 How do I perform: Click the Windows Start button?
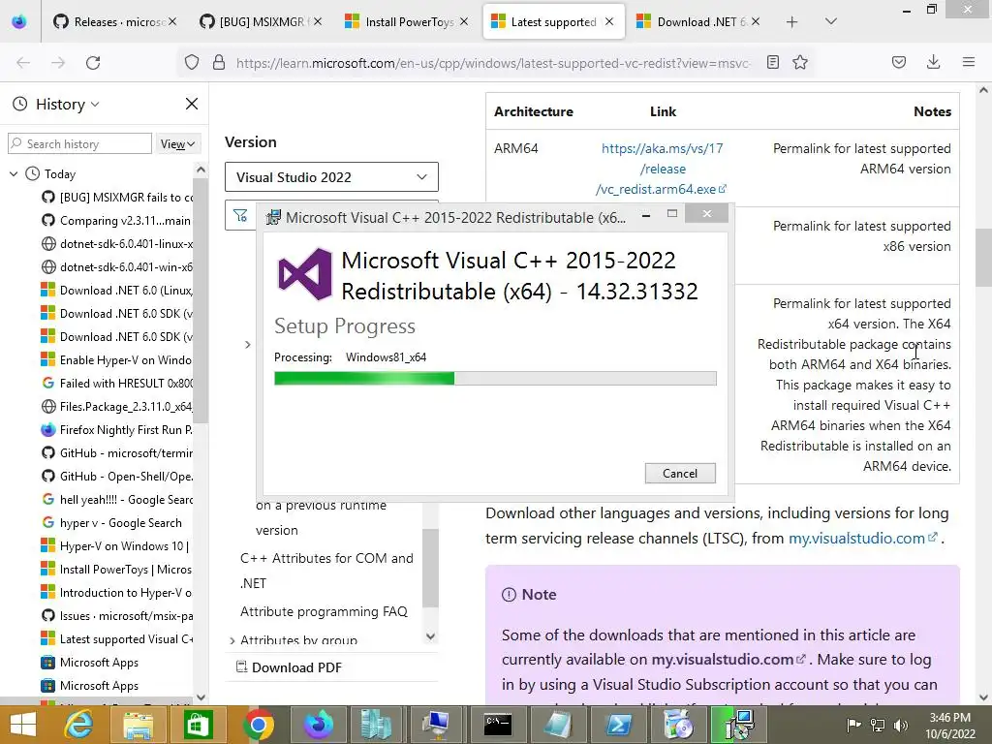[23, 725]
